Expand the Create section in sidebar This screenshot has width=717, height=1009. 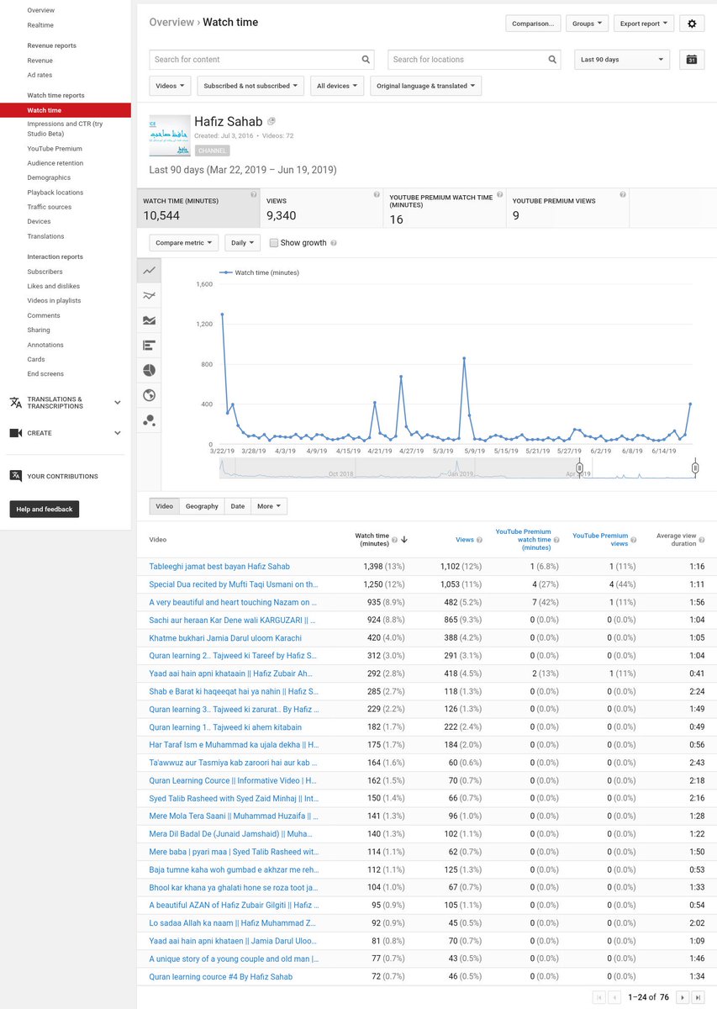coord(117,433)
